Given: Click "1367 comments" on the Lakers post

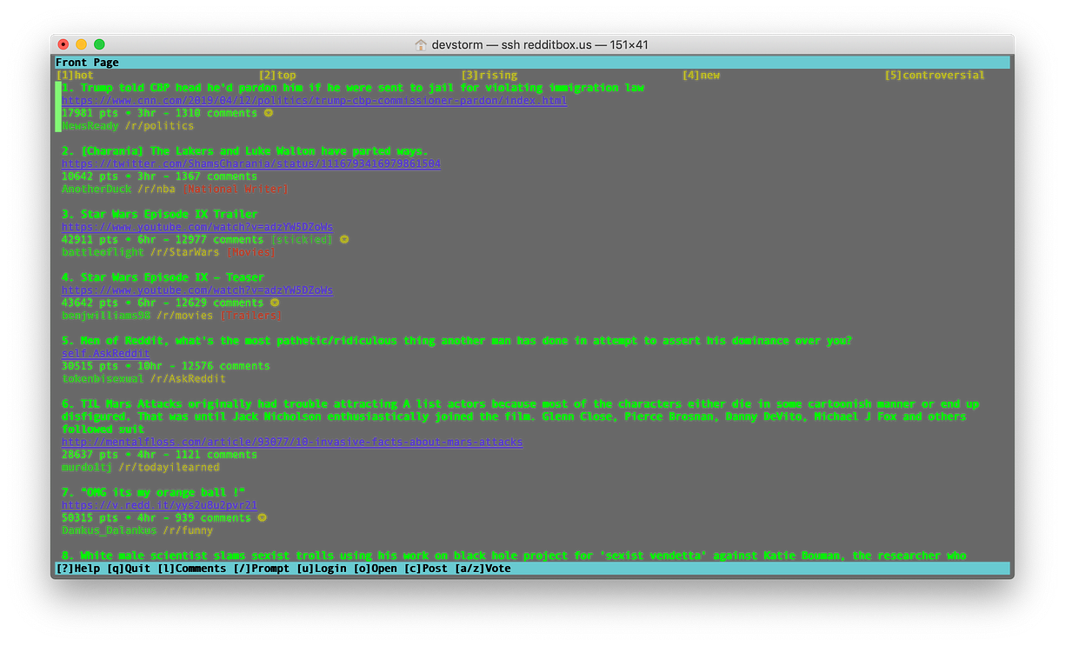Looking at the screenshot, I should point(216,176).
